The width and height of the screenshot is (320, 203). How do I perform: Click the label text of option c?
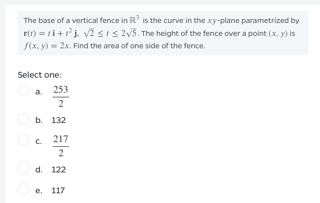(38, 142)
